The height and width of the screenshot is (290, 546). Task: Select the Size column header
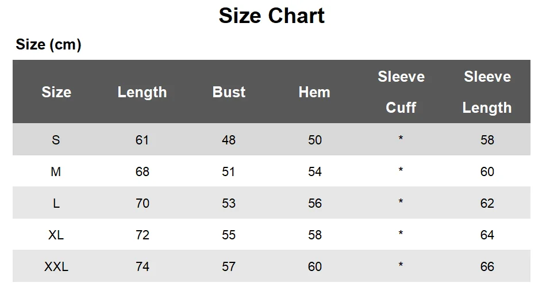(x=56, y=92)
